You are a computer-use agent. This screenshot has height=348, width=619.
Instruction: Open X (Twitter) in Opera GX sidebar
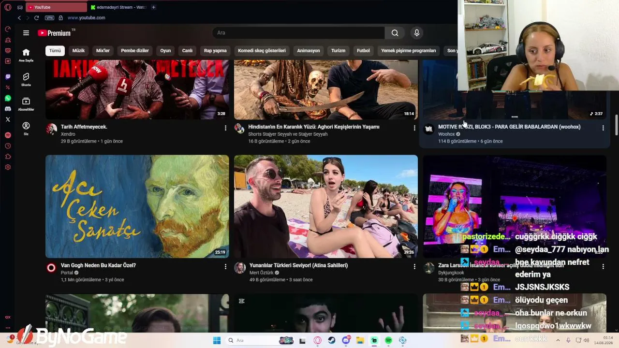pyautogui.click(x=8, y=119)
